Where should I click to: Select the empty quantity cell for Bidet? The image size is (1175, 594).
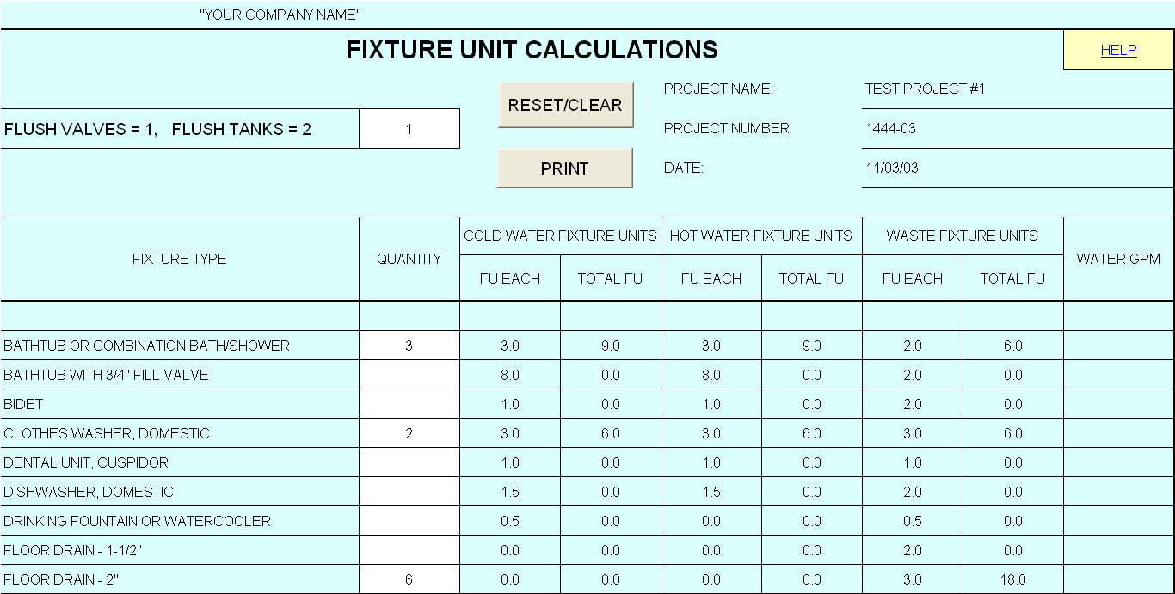click(409, 404)
